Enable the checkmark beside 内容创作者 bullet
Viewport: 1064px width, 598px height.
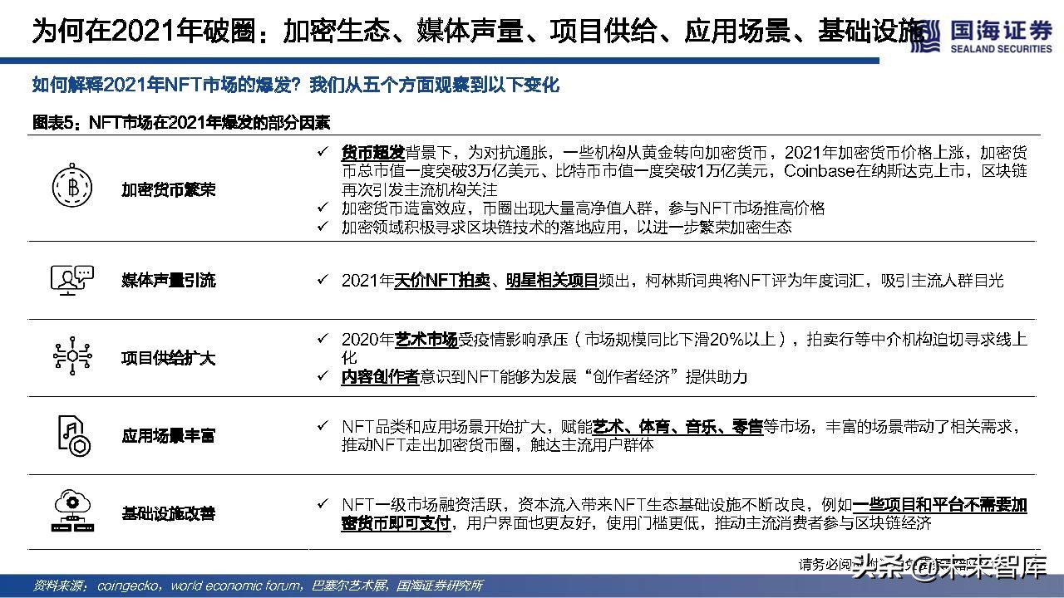point(322,376)
